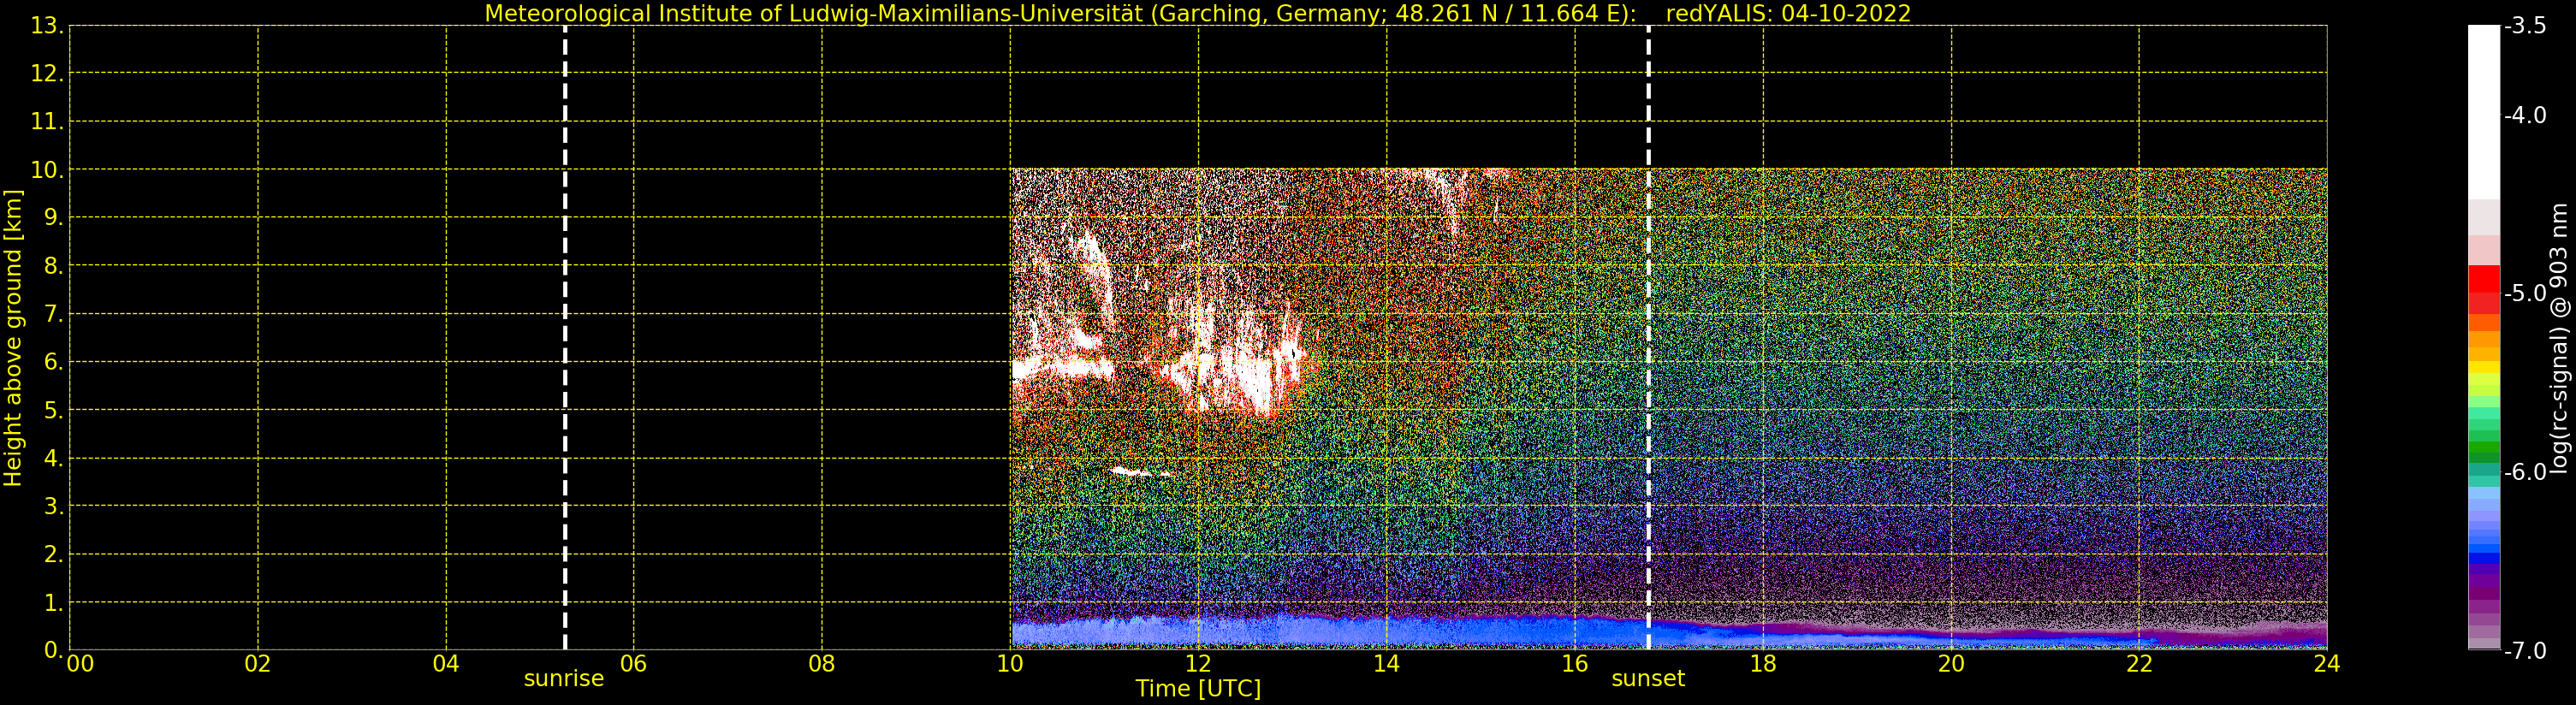Click the '13.' height tick label
Image resolution: width=2576 pixels, height=705 pixels.
tap(47, 26)
